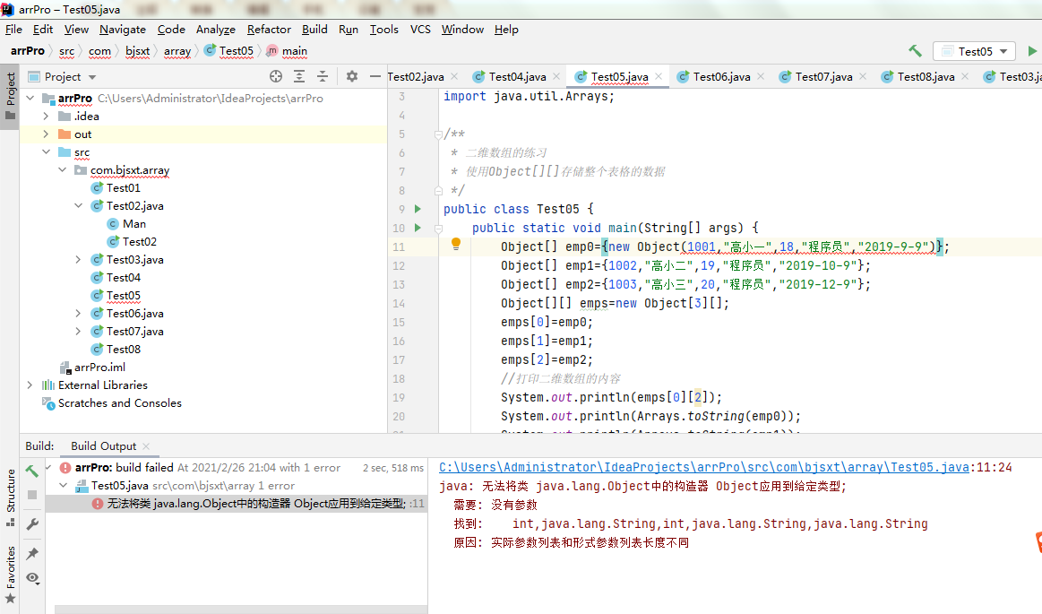Open the Navigate menu
The image size is (1042, 614).
pos(122,30)
